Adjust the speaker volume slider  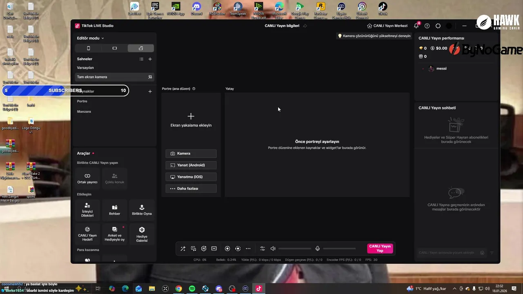click(x=295, y=249)
